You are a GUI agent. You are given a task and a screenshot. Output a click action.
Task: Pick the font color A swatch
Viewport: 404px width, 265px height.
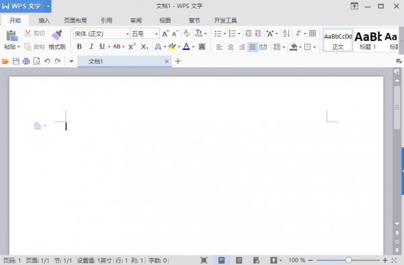click(x=187, y=46)
